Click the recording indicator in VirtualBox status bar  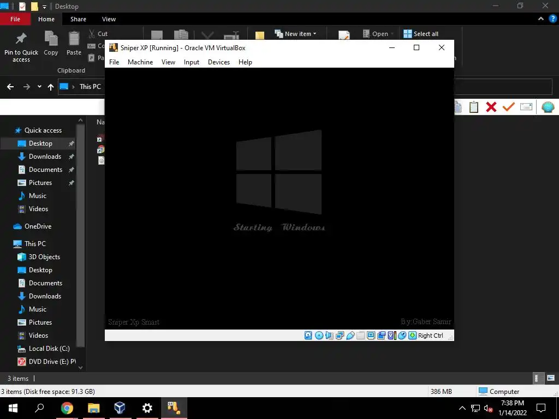pos(381,336)
